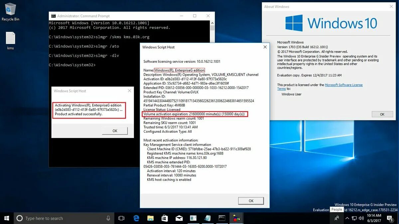Close the large Windows Script Host dialog
Viewport: 399px width, 224px height.
pyautogui.click(x=265, y=47)
